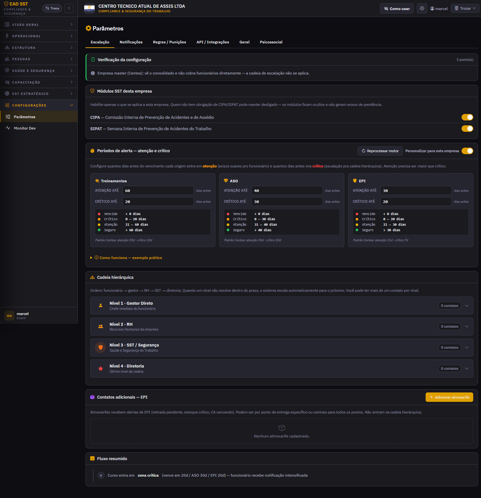Click the Centea company logo in header
The image size is (481, 498).
coord(89,8)
